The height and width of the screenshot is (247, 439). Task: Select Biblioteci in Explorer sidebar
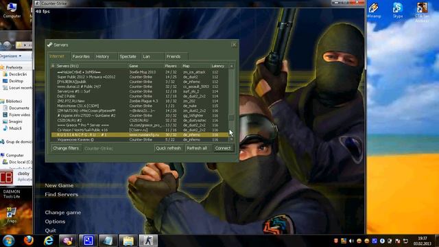12,101
